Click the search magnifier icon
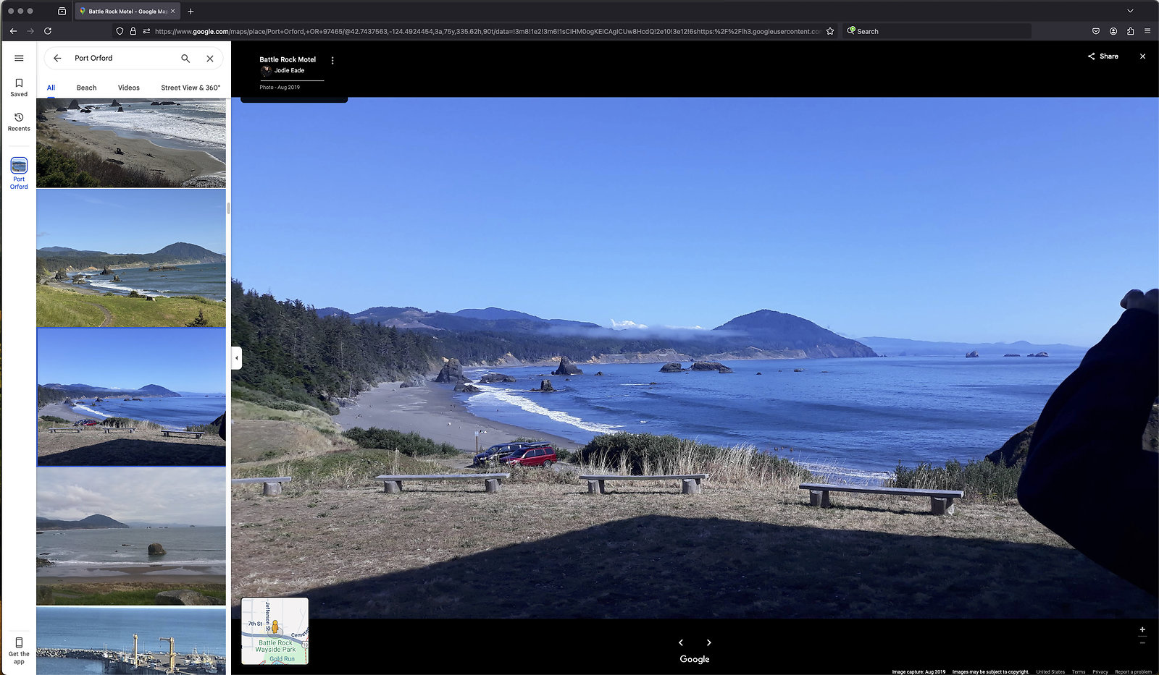The height and width of the screenshot is (675, 1159). pos(185,58)
